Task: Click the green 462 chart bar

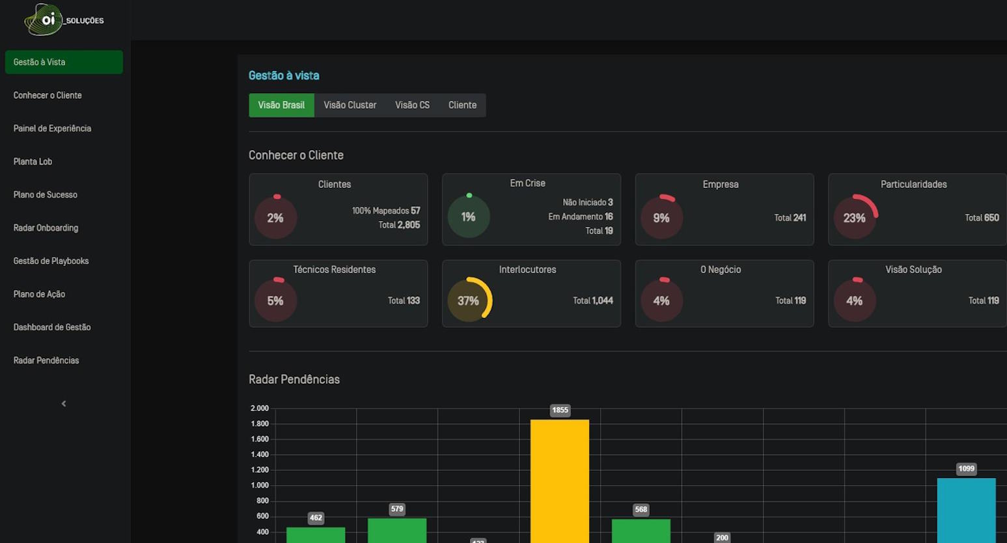Action: tap(316, 535)
